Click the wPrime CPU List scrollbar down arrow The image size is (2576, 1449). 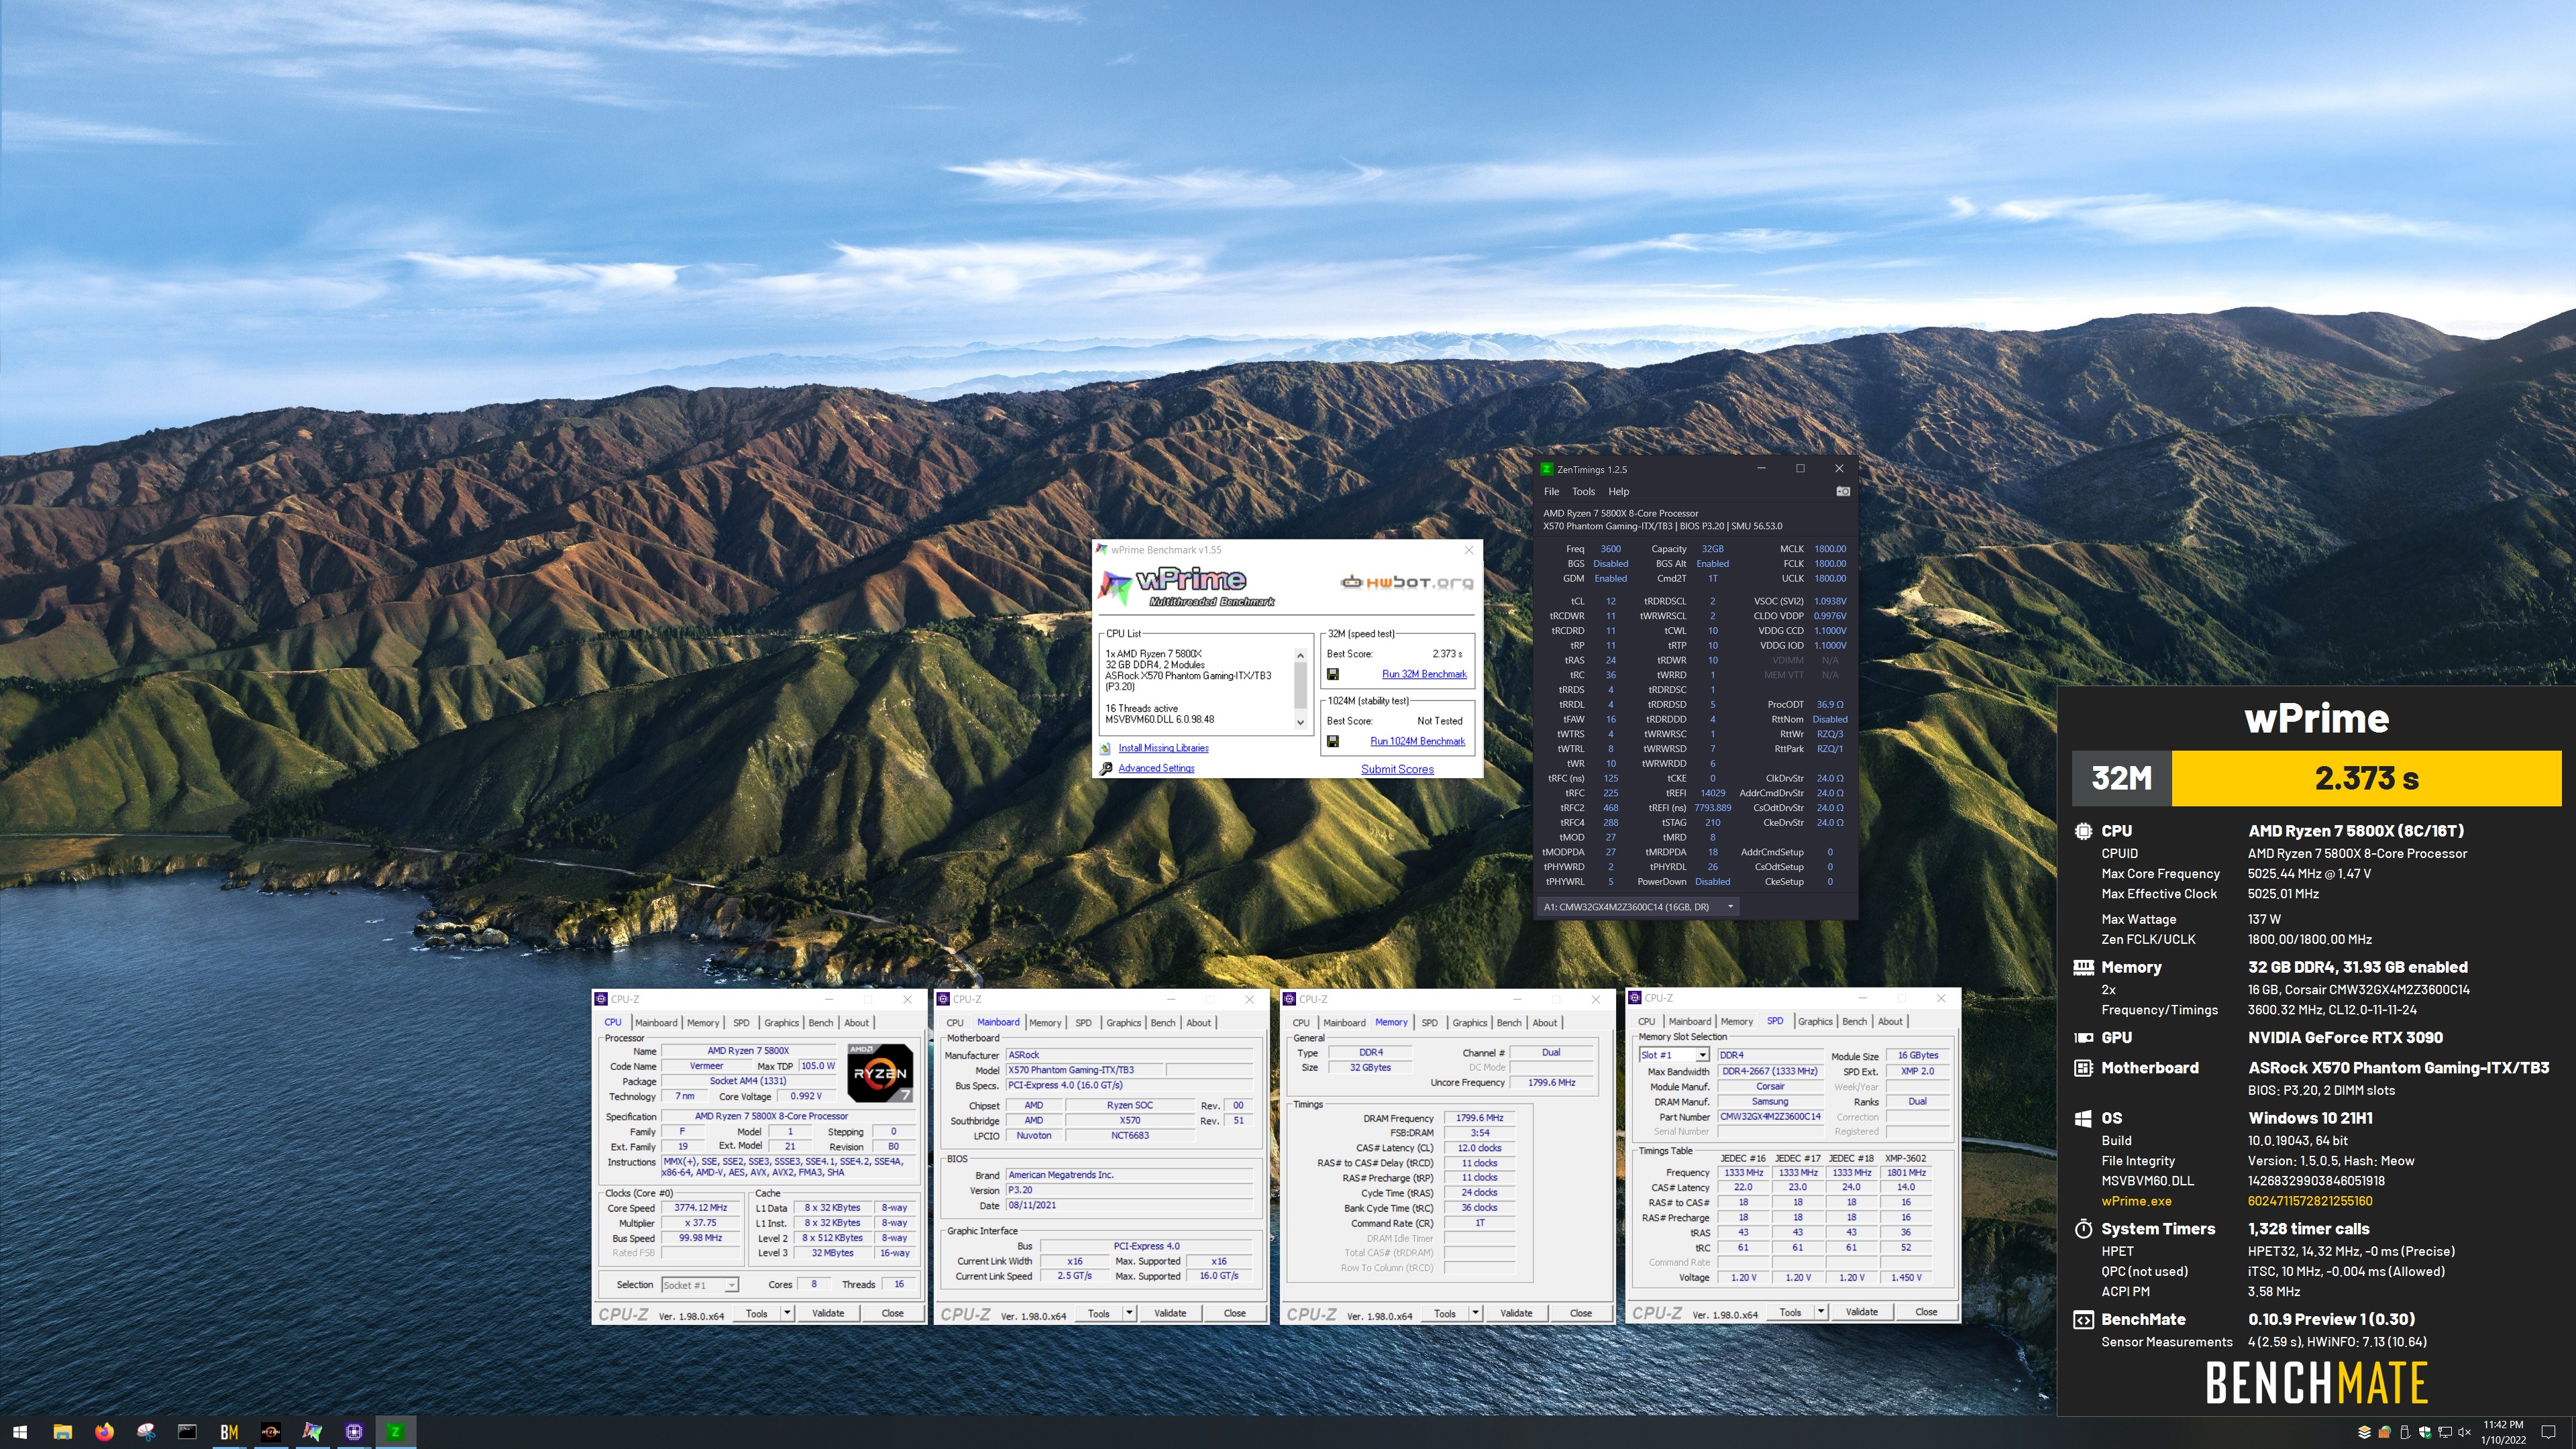point(1300,722)
